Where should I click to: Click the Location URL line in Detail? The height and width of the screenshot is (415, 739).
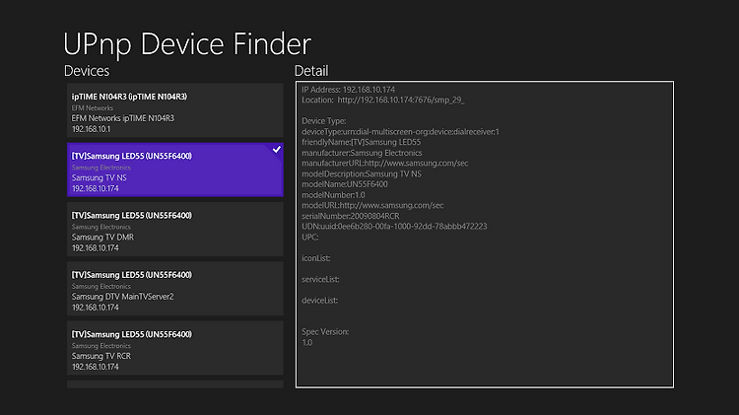(382, 100)
